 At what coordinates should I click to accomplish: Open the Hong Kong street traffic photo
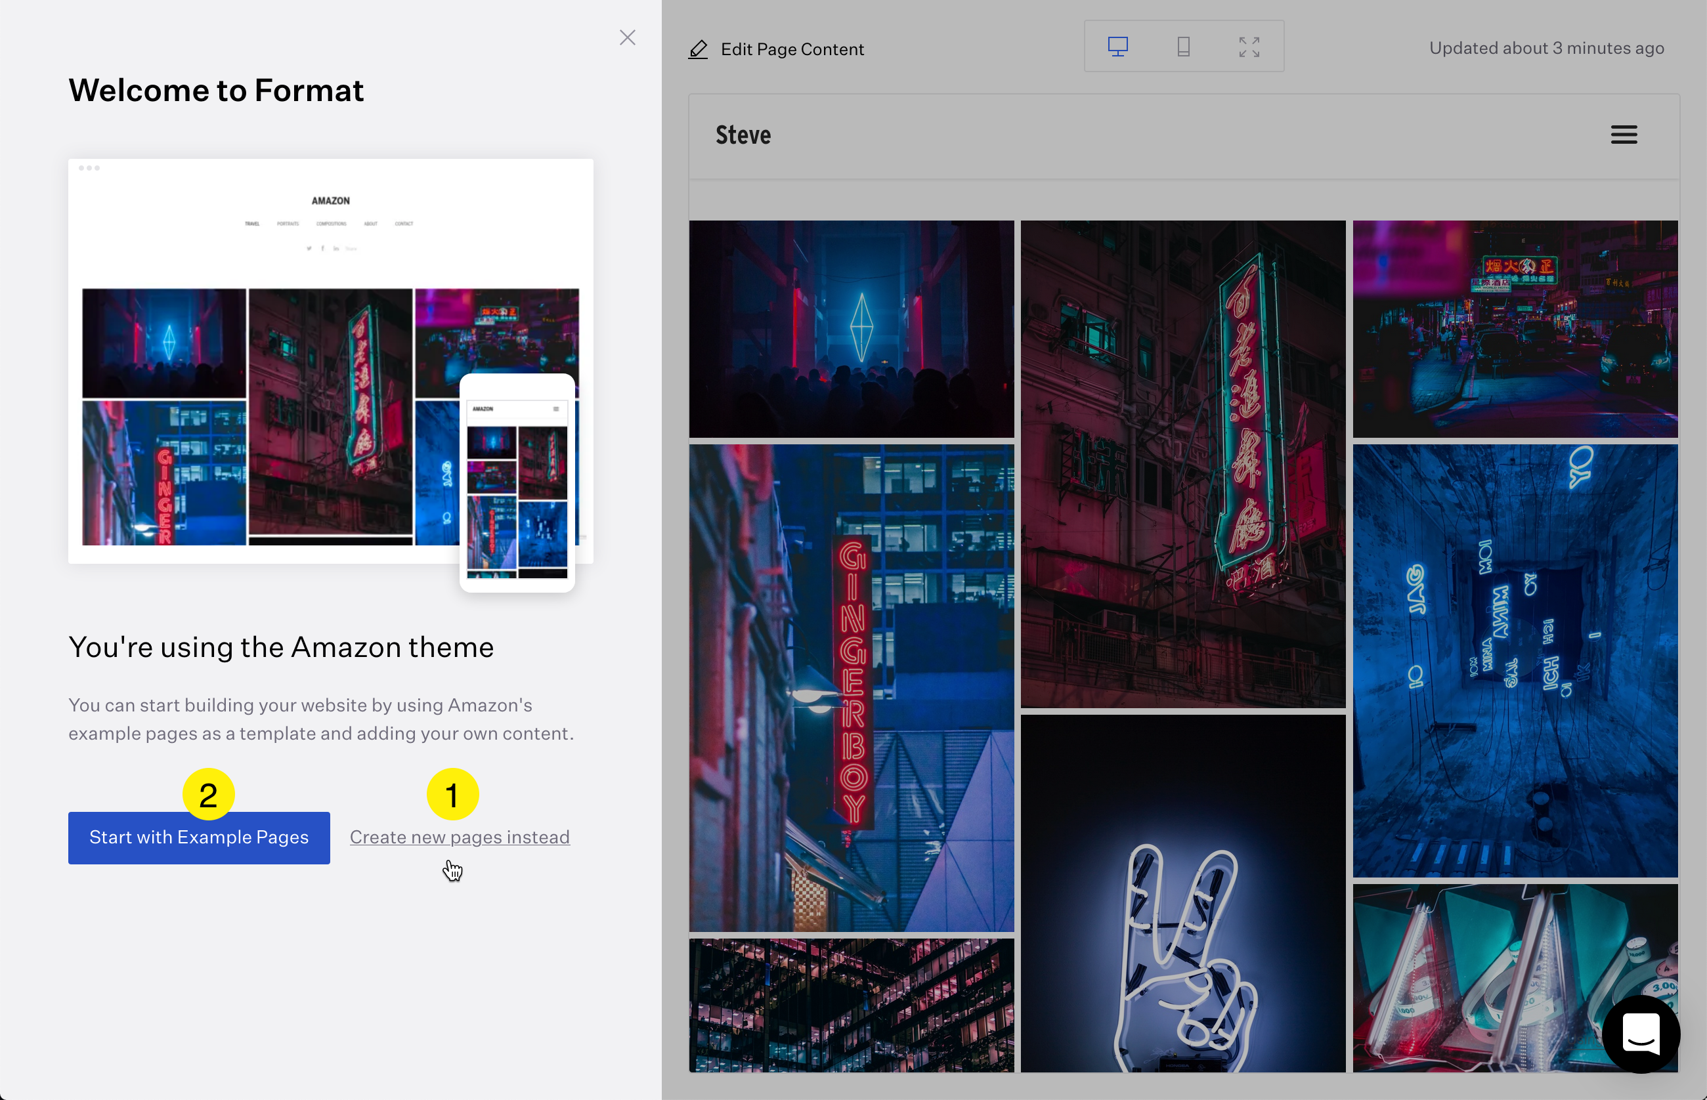(x=1515, y=329)
